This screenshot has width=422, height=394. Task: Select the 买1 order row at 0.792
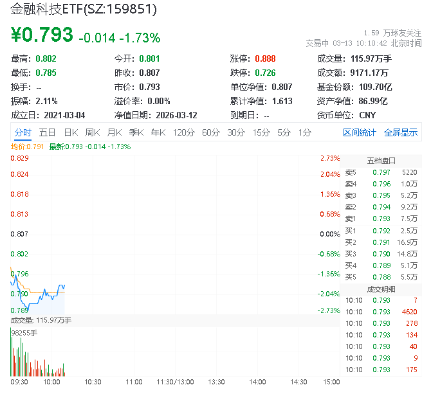click(381, 229)
